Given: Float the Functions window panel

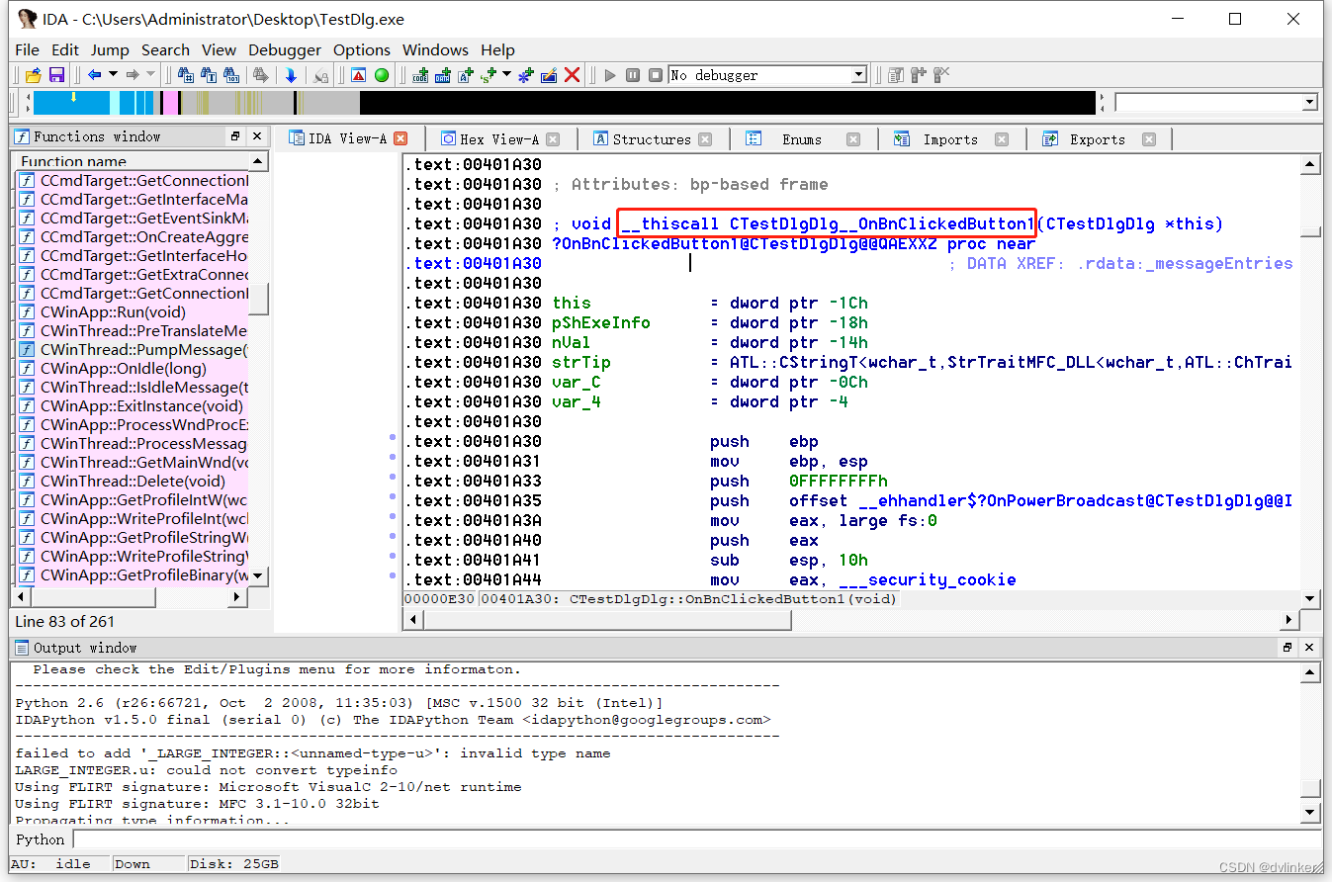Looking at the screenshot, I should 235,136.
